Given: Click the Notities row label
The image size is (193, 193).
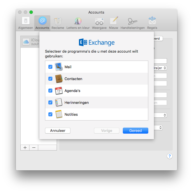Looking at the screenshot, I should [x=71, y=115].
